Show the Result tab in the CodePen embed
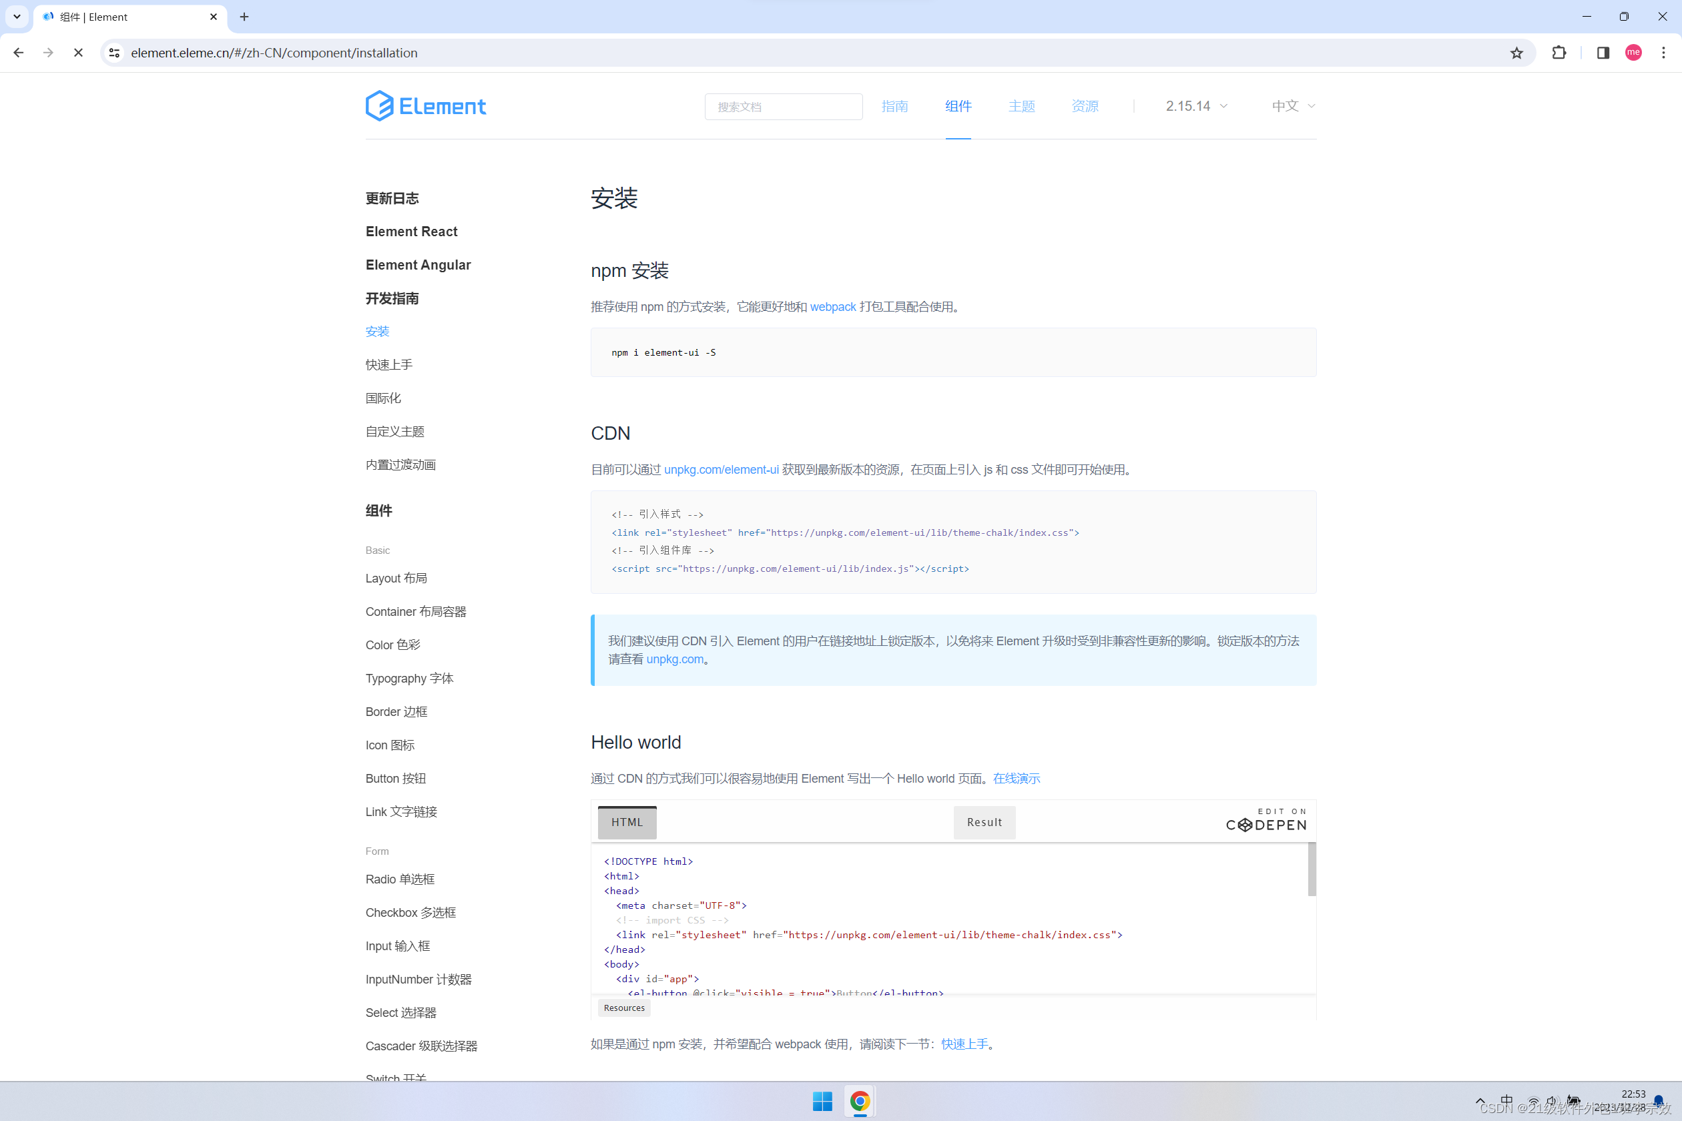Screen dimensions: 1682x1121 pyautogui.click(x=984, y=822)
